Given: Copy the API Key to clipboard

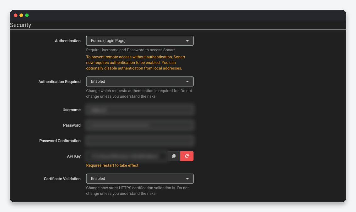Looking at the screenshot, I should coord(174,156).
